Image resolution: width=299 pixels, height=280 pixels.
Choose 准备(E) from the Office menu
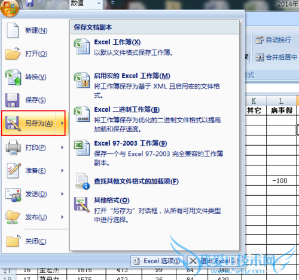click(35, 171)
